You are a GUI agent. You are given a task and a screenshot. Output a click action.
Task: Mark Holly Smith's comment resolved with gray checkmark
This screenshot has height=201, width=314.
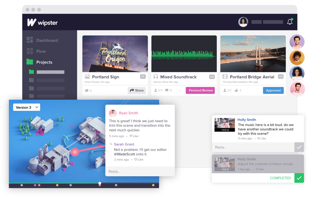pyautogui.click(x=299, y=147)
